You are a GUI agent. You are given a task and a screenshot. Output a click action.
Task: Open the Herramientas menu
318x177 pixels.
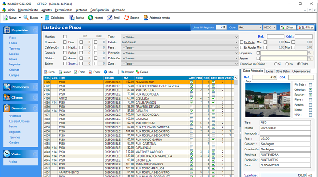(x=64, y=10)
